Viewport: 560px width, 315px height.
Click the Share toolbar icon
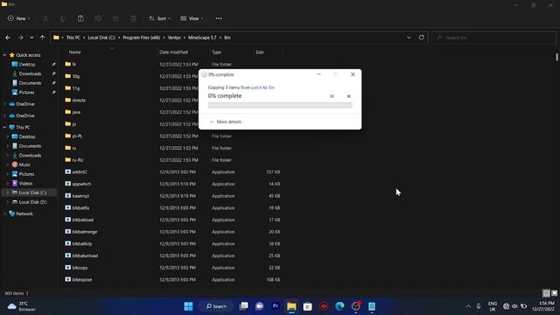pos(115,18)
